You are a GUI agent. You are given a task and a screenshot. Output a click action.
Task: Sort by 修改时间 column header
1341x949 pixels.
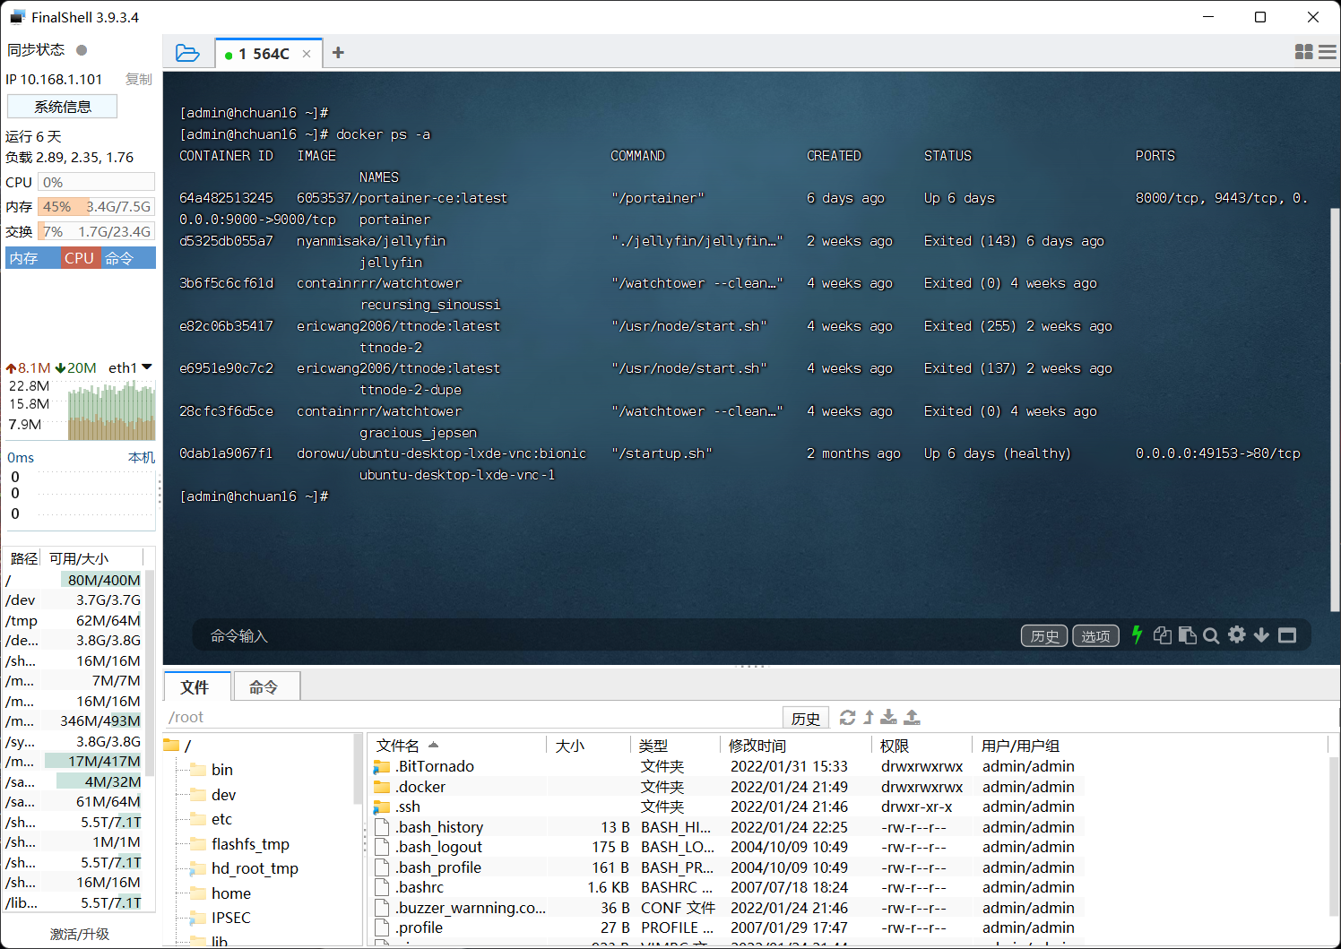click(796, 746)
